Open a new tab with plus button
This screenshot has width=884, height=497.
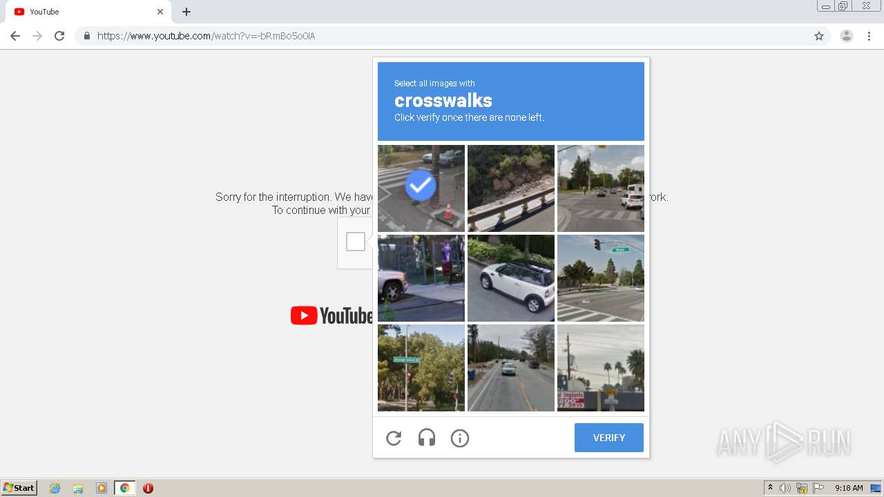pyautogui.click(x=186, y=12)
